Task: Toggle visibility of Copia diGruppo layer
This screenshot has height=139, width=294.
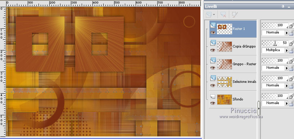Action: (x=213, y=50)
